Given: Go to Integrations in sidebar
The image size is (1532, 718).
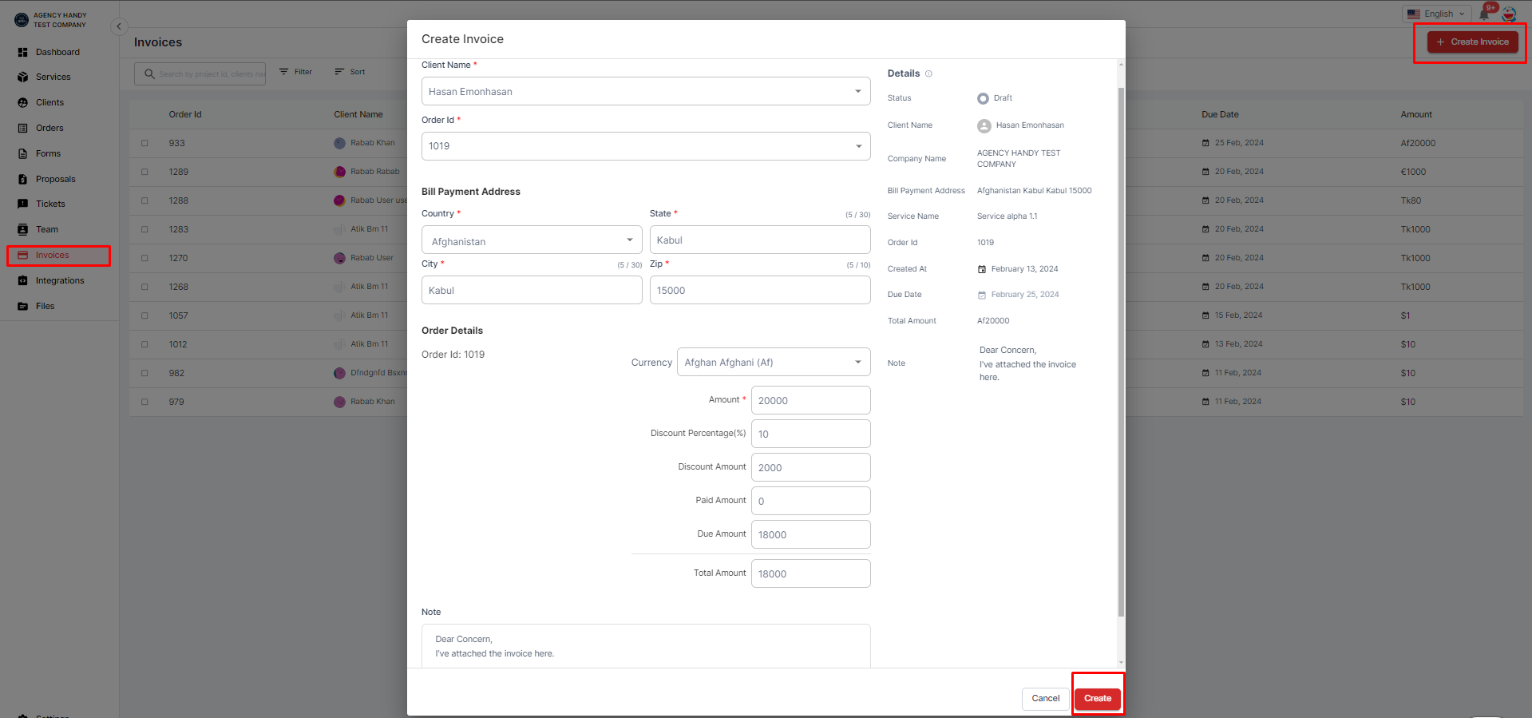Looking at the screenshot, I should (59, 280).
